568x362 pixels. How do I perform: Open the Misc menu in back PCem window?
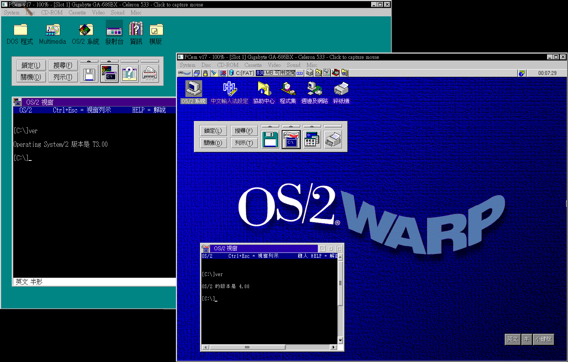tap(136, 13)
